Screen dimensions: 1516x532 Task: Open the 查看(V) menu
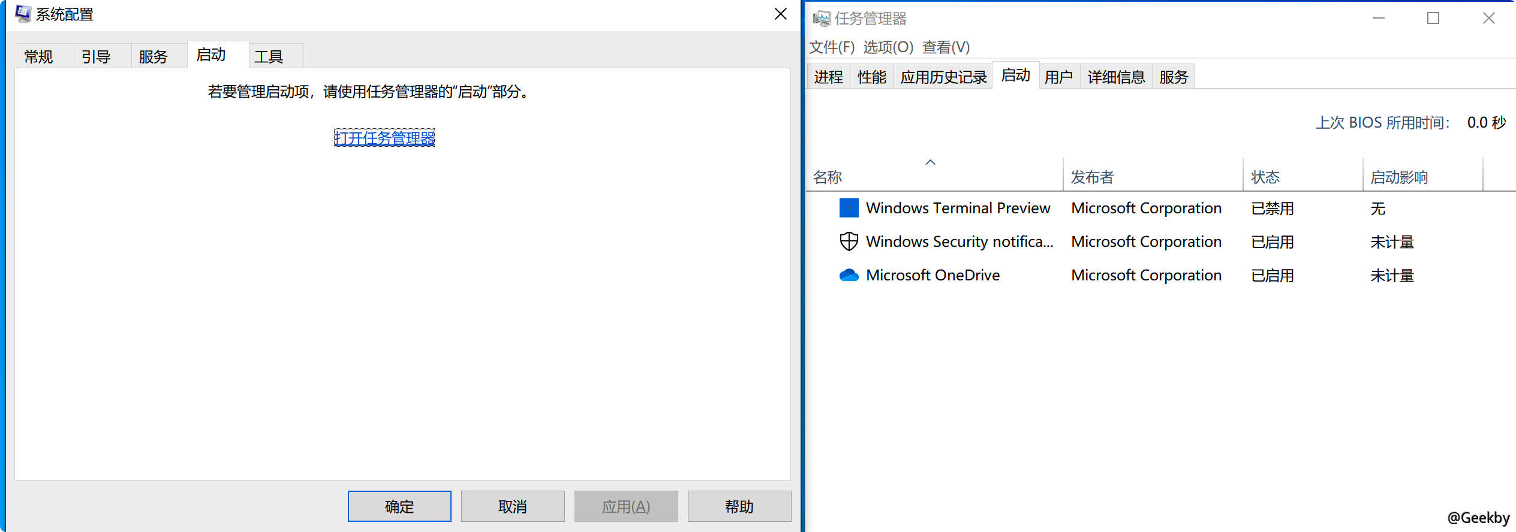click(x=946, y=47)
